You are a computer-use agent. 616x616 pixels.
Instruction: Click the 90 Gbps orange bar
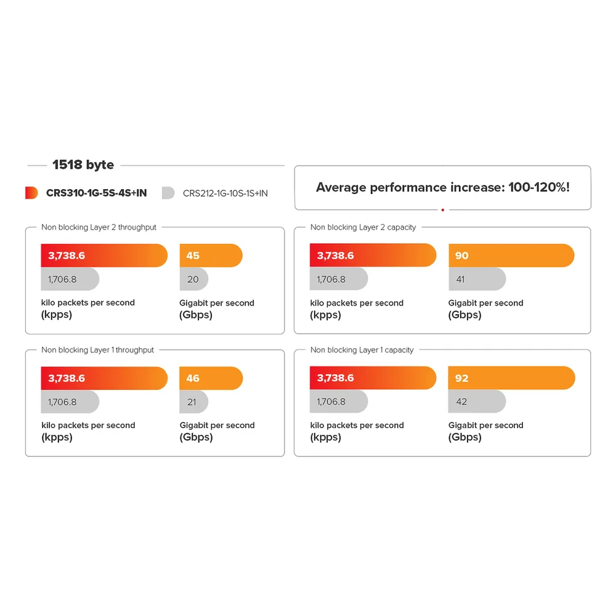coord(511,256)
